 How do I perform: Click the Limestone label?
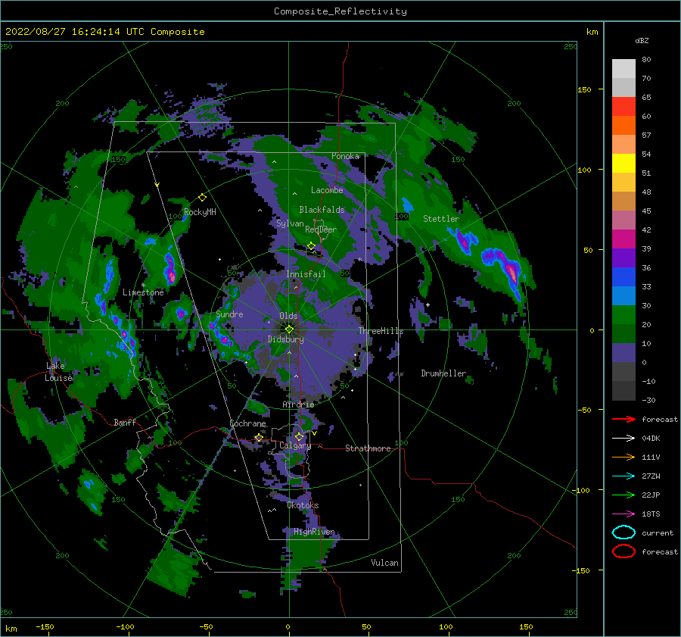point(143,292)
